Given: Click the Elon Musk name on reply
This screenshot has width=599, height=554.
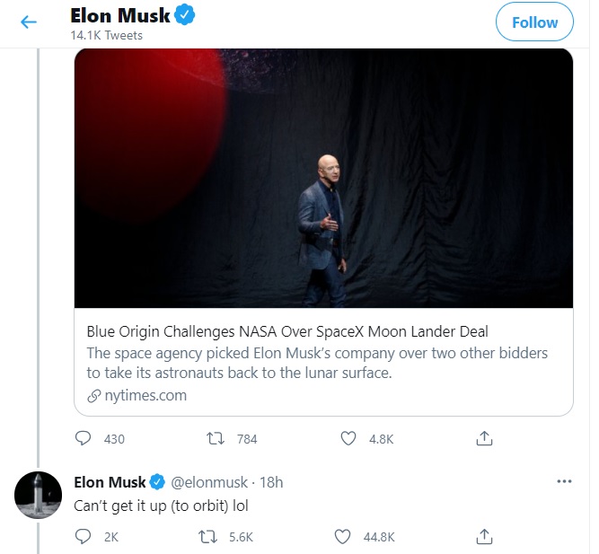Looking at the screenshot, I should click(x=110, y=482).
